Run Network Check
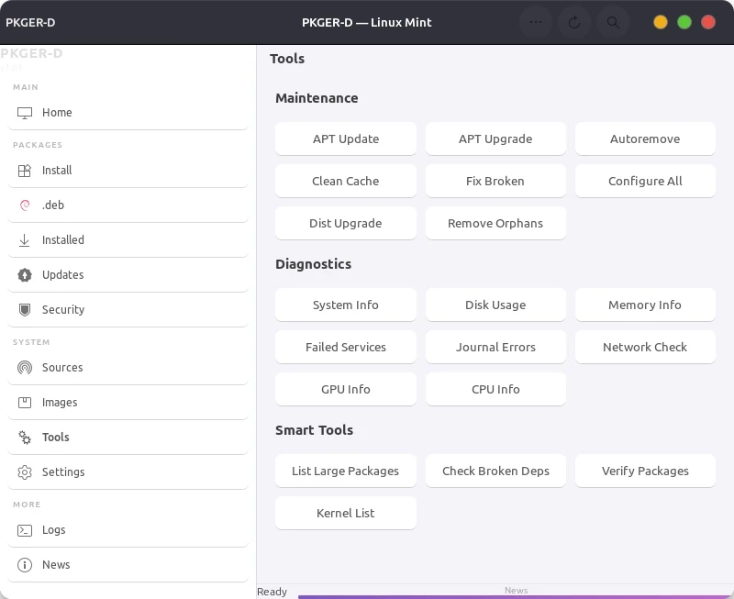 pyautogui.click(x=645, y=348)
